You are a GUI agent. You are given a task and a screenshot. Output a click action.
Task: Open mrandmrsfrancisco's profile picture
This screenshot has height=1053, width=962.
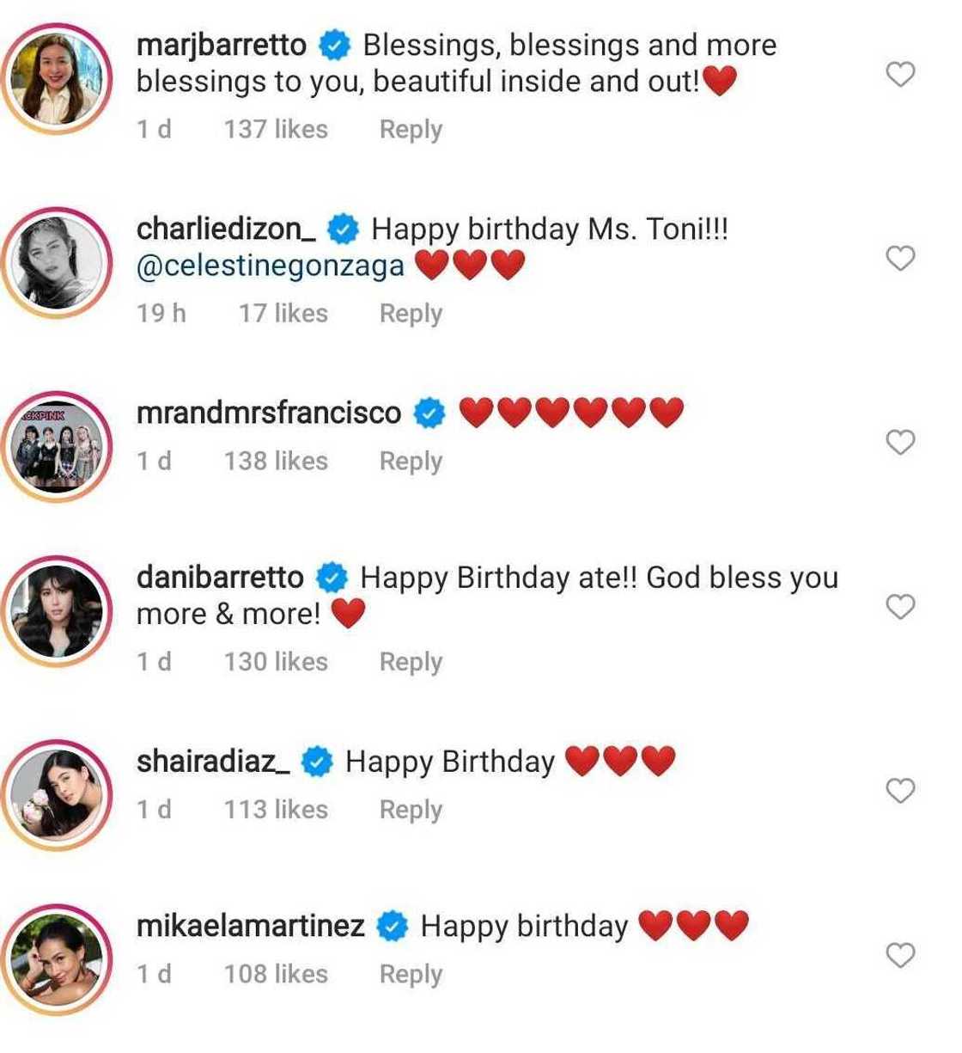coord(57,444)
